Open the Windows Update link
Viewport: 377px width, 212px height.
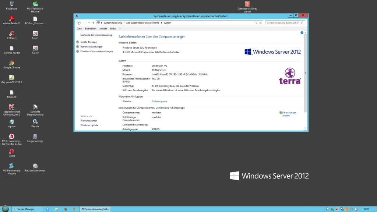[x=89, y=125]
